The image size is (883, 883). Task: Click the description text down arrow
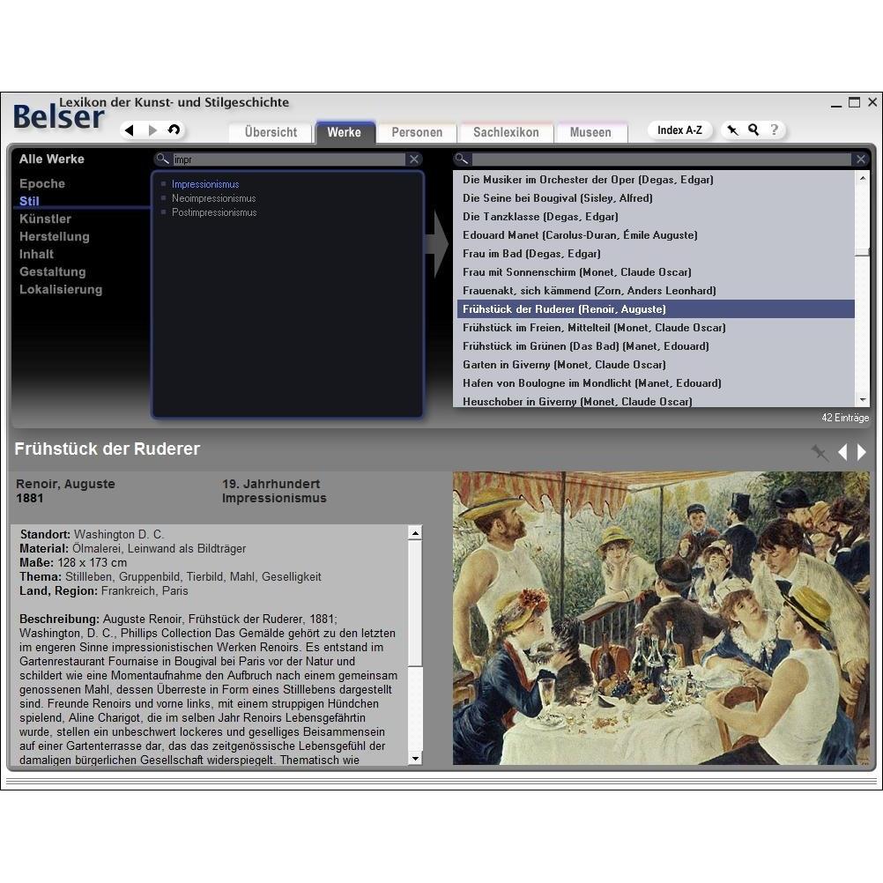click(x=415, y=759)
